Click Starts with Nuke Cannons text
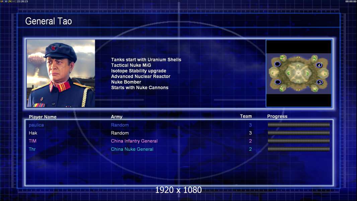Viewport: 357px width, 201px height. point(140,87)
